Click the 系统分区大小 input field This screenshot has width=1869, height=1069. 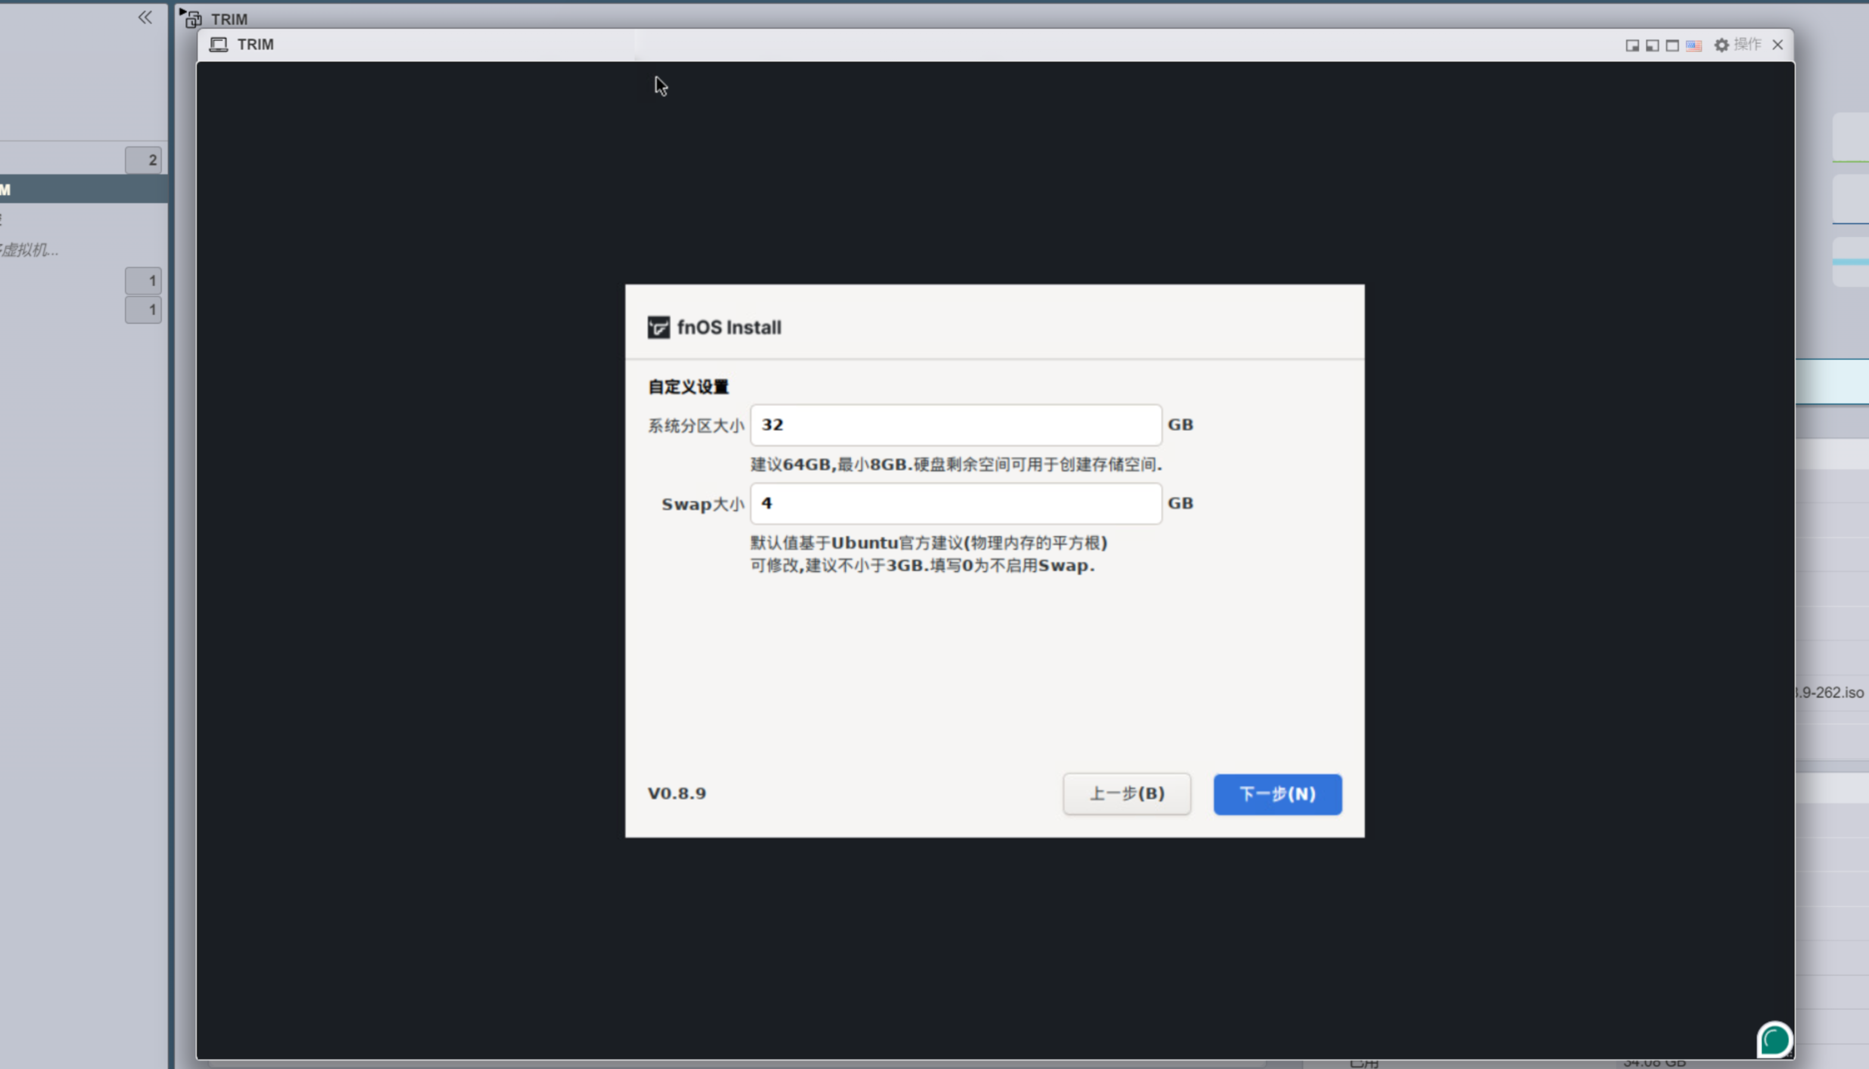[x=955, y=425]
